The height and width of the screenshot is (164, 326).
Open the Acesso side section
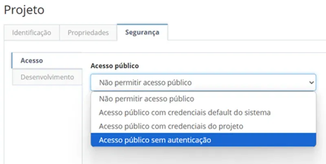(47, 61)
